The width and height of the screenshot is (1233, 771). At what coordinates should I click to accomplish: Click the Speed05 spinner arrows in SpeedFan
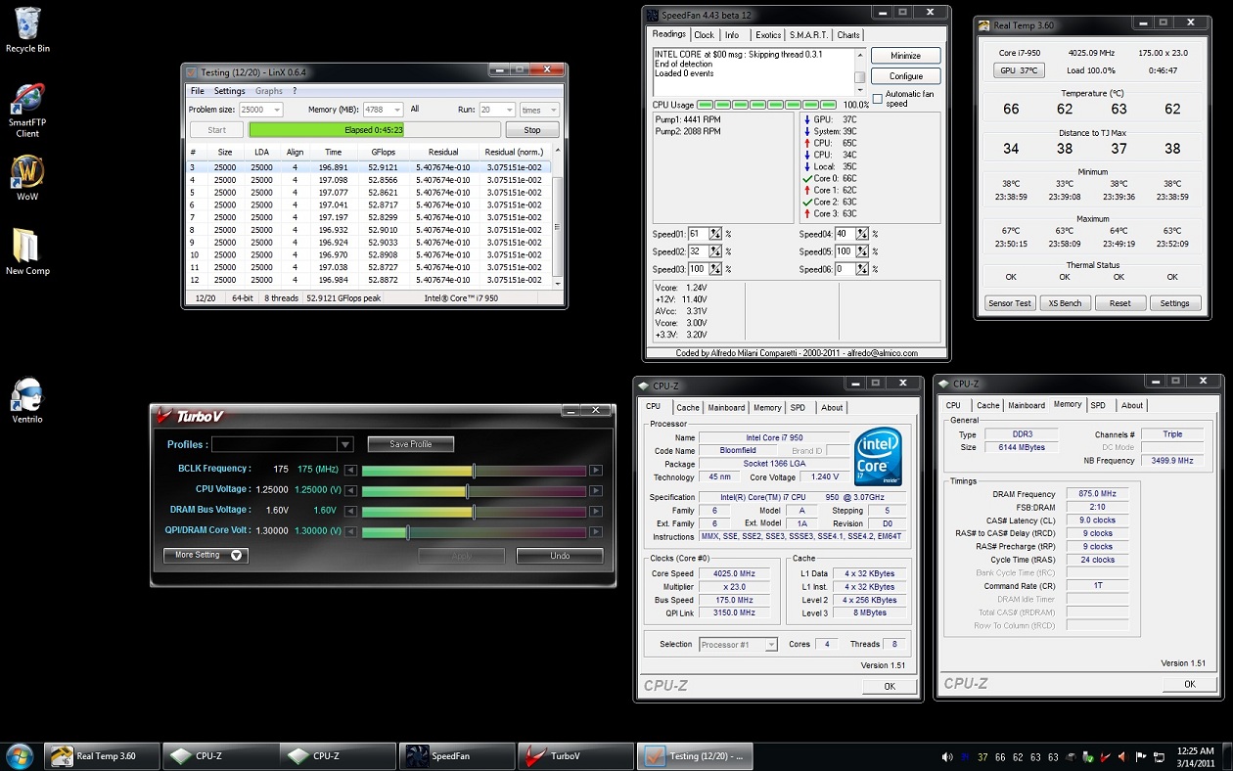[x=862, y=251]
